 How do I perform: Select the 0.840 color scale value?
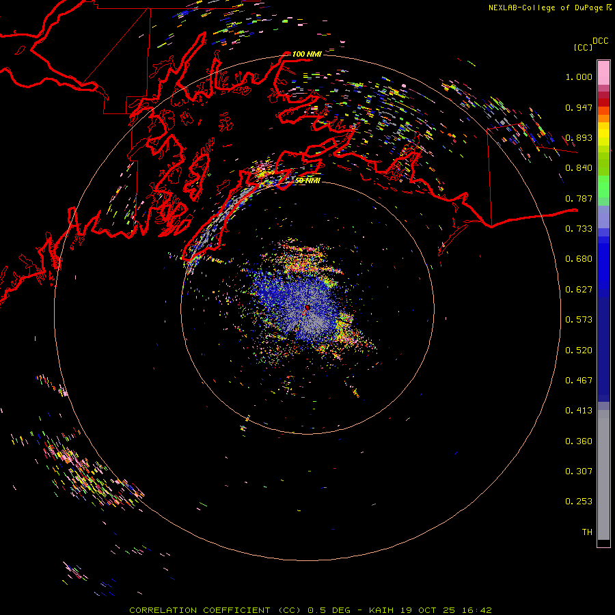(x=579, y=168)
